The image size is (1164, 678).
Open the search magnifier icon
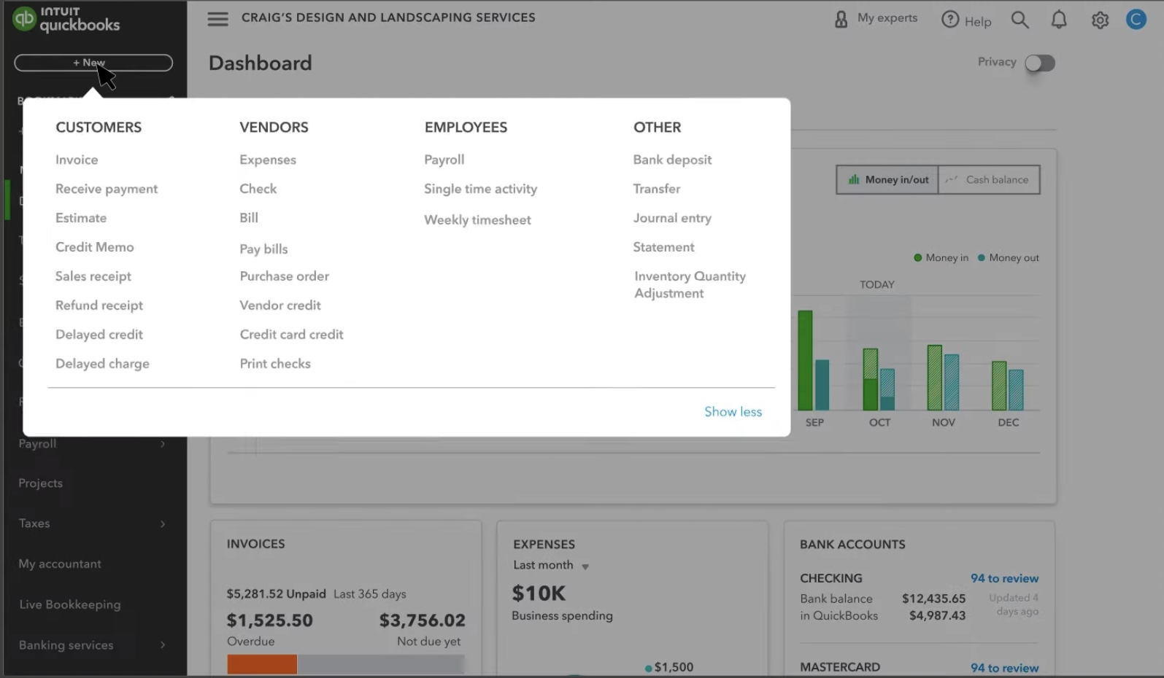point(1020,20)
